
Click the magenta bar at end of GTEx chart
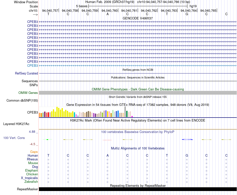click(x=132, y=117)
